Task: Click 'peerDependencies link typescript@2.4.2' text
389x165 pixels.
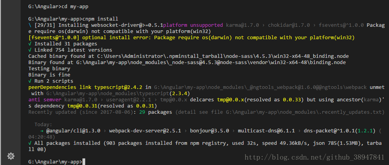Action: pos(85,87)
